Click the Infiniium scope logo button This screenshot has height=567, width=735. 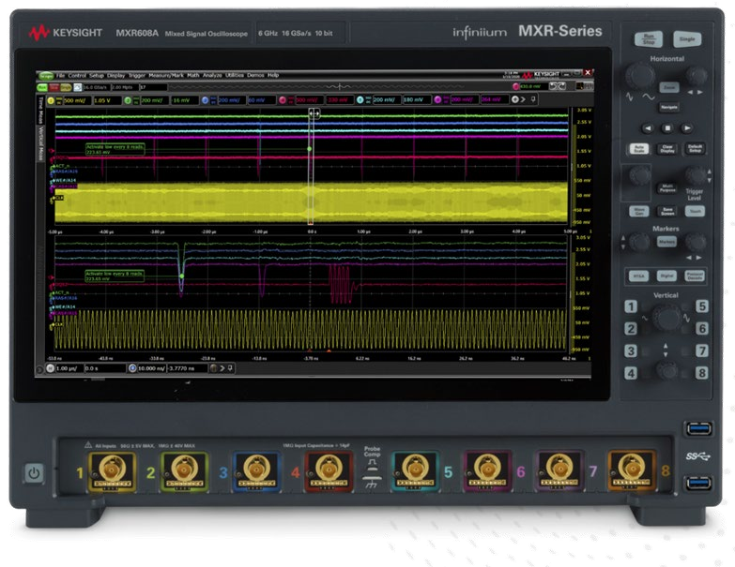point(46,75)
